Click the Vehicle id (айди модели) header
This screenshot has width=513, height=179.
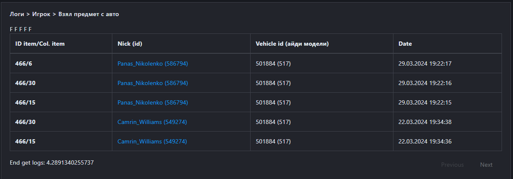[292, 44]
